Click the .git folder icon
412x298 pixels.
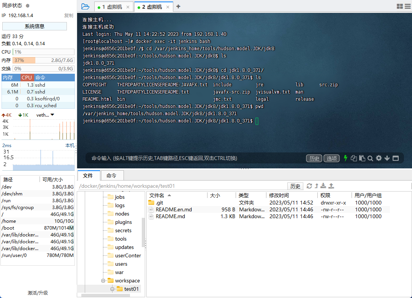point(151,203)
